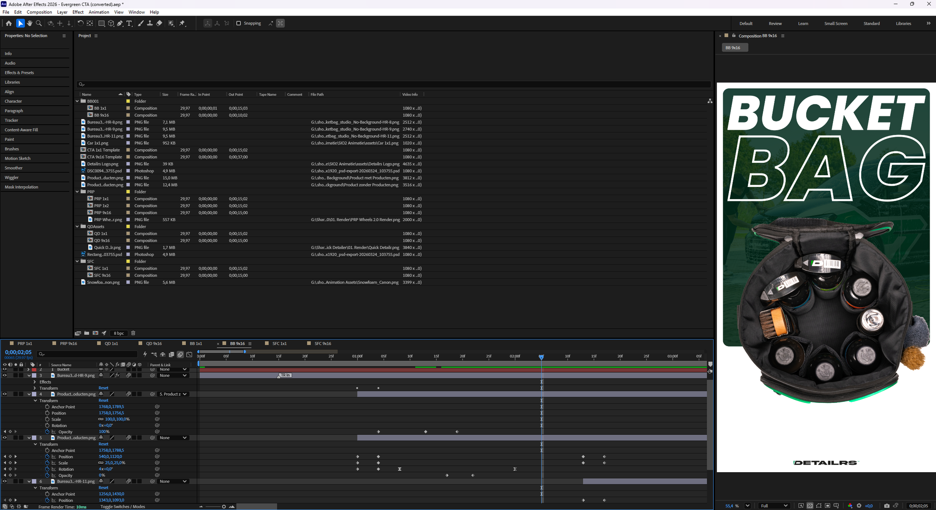The width and height of the screenshot is (936, 510).
Task: Toggle the Snapping checkbox
Action: 238,23
